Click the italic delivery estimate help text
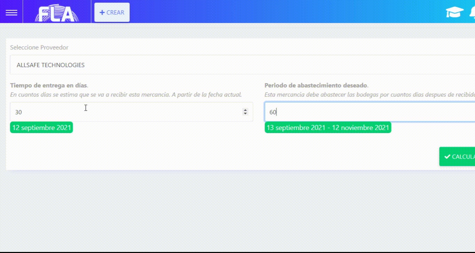 (x=126, y=95)
